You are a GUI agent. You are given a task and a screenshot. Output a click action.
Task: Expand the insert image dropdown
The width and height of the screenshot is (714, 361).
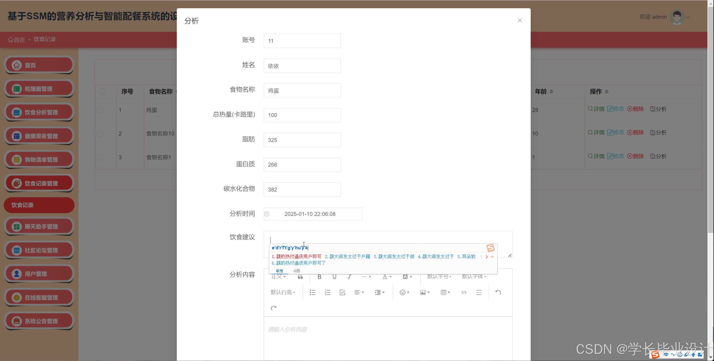[x=425, y=292]
